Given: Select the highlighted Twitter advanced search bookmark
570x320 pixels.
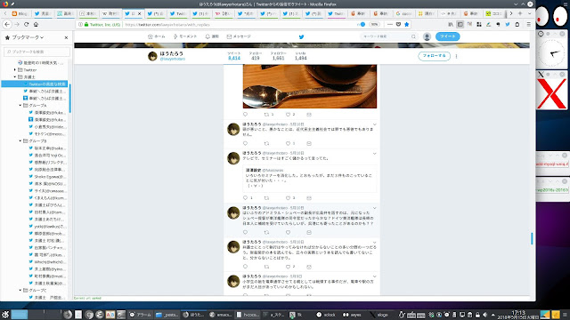Looking at the screenshot, I should [x=35, y=84].
